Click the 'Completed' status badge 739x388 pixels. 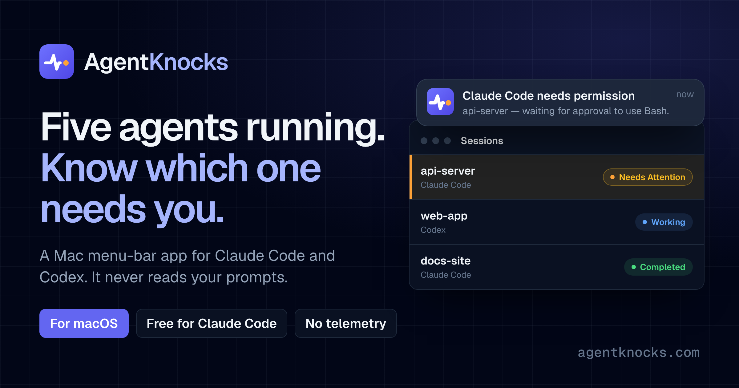658,267
